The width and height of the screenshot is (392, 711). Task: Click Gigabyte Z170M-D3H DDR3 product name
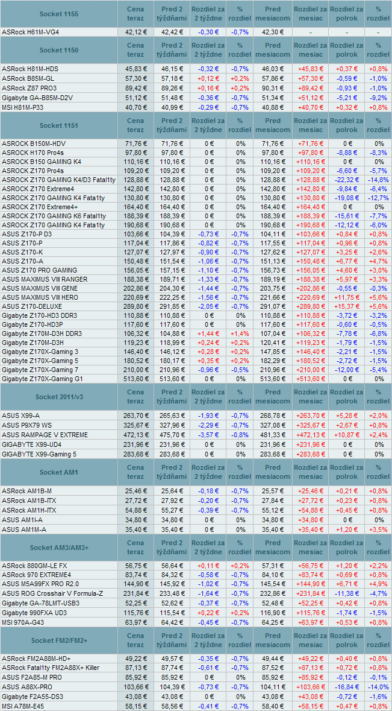coord(42,333)
